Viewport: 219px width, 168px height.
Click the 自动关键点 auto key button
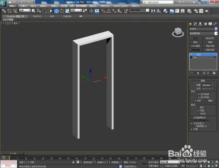click(153, 162)
